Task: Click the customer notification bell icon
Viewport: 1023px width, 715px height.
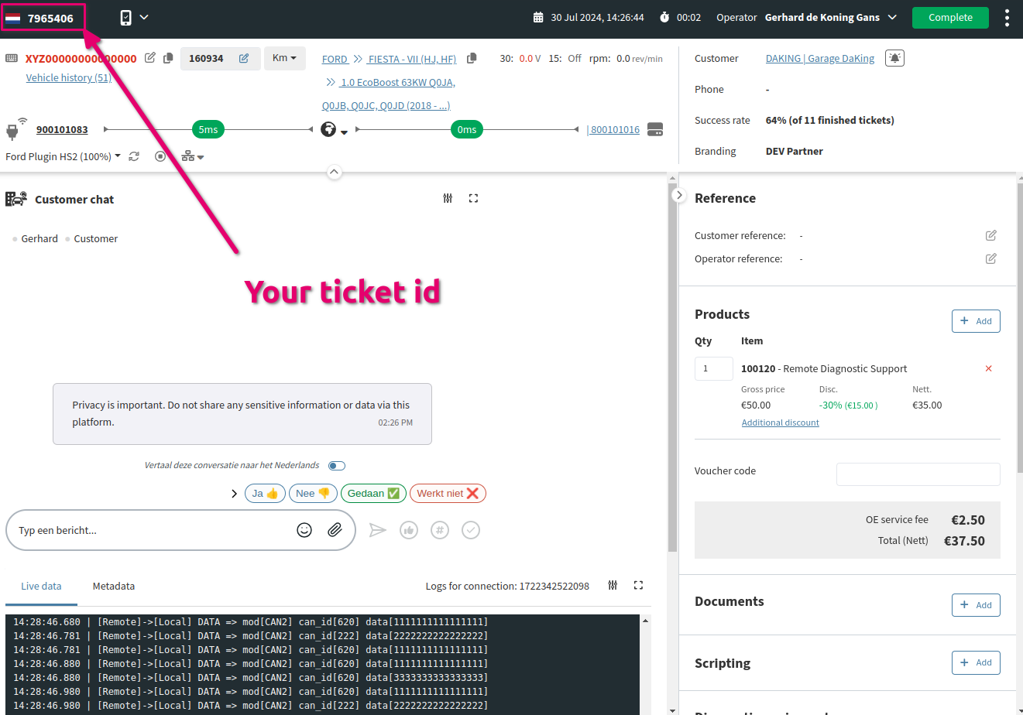Action: (894, 59)
